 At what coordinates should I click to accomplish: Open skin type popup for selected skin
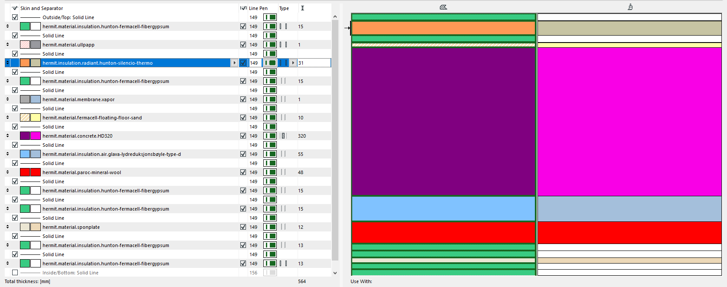[293, 63]
